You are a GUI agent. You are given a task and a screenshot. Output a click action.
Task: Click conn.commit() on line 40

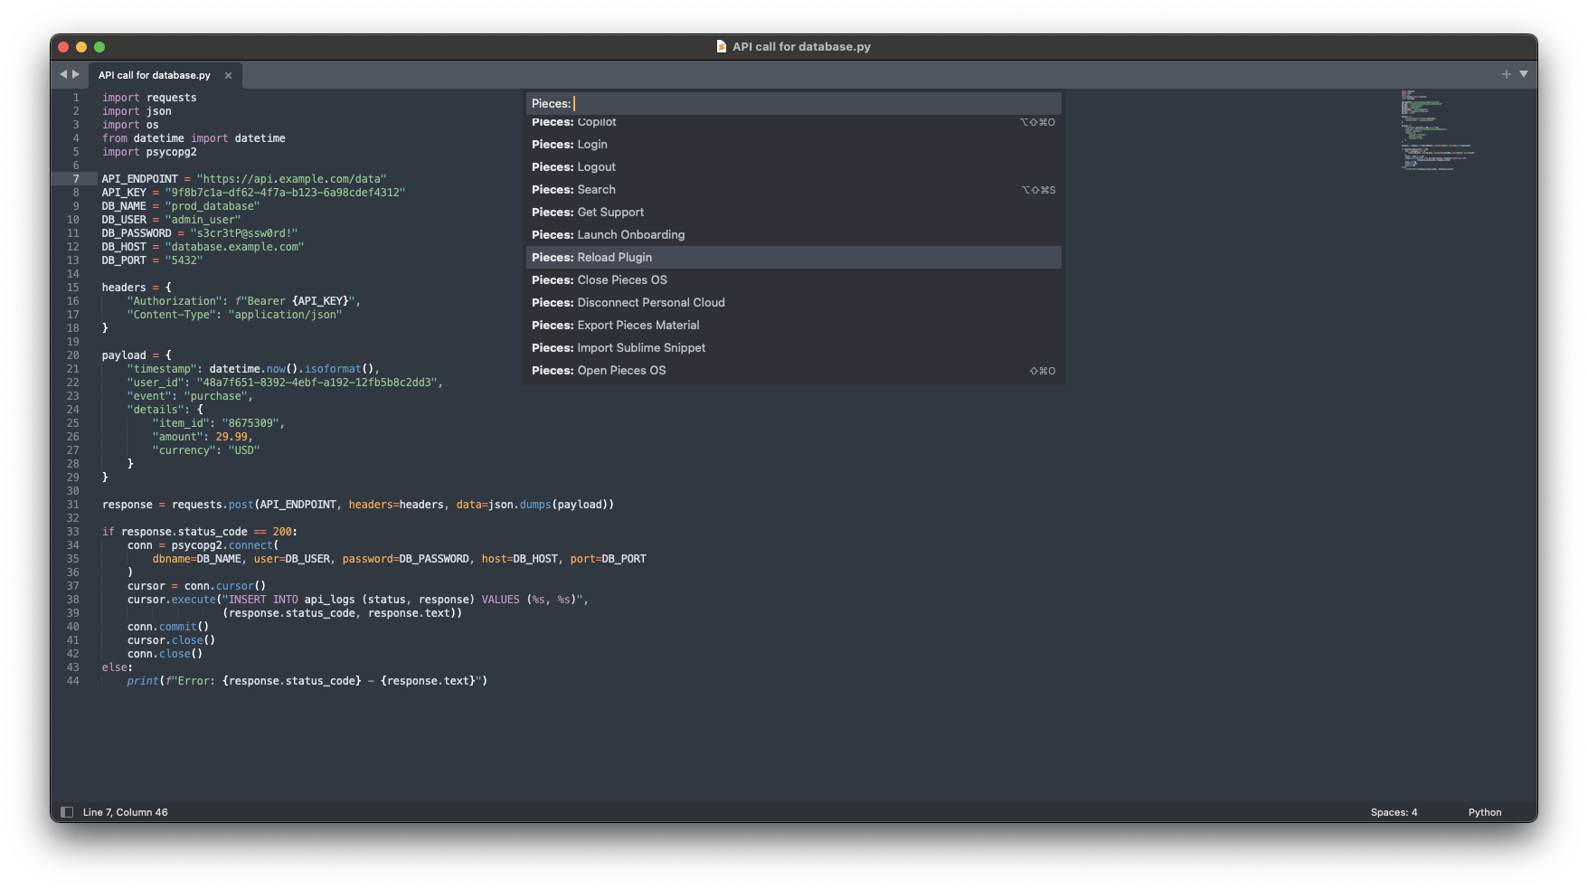(x=167, y=627)
